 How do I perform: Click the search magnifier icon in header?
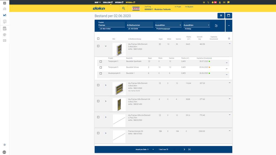(124, 8)
